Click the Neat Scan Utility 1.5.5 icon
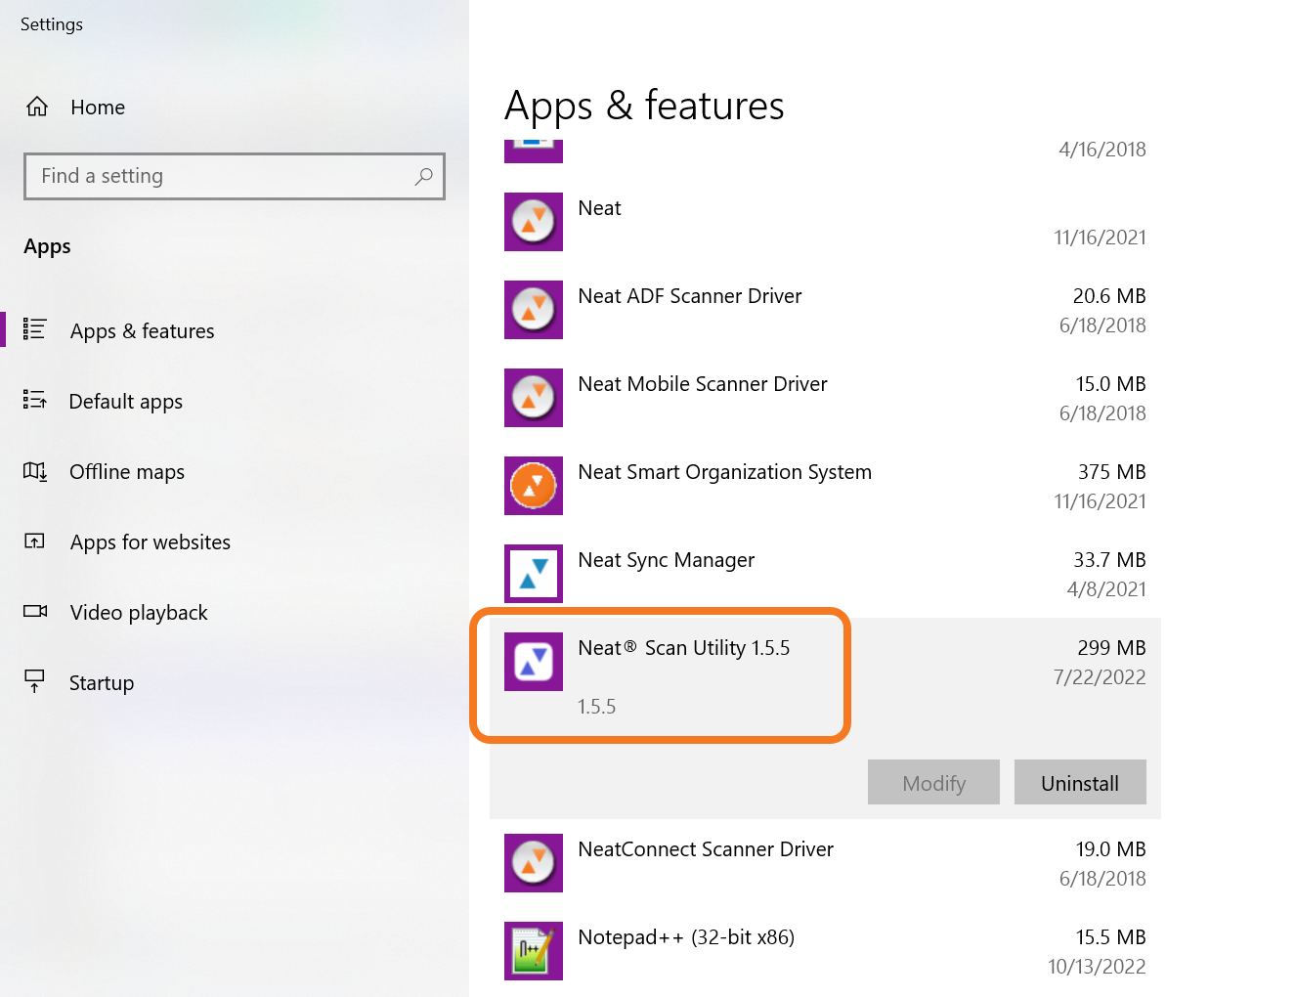1296x997 pixels. (x=534, y=662)
